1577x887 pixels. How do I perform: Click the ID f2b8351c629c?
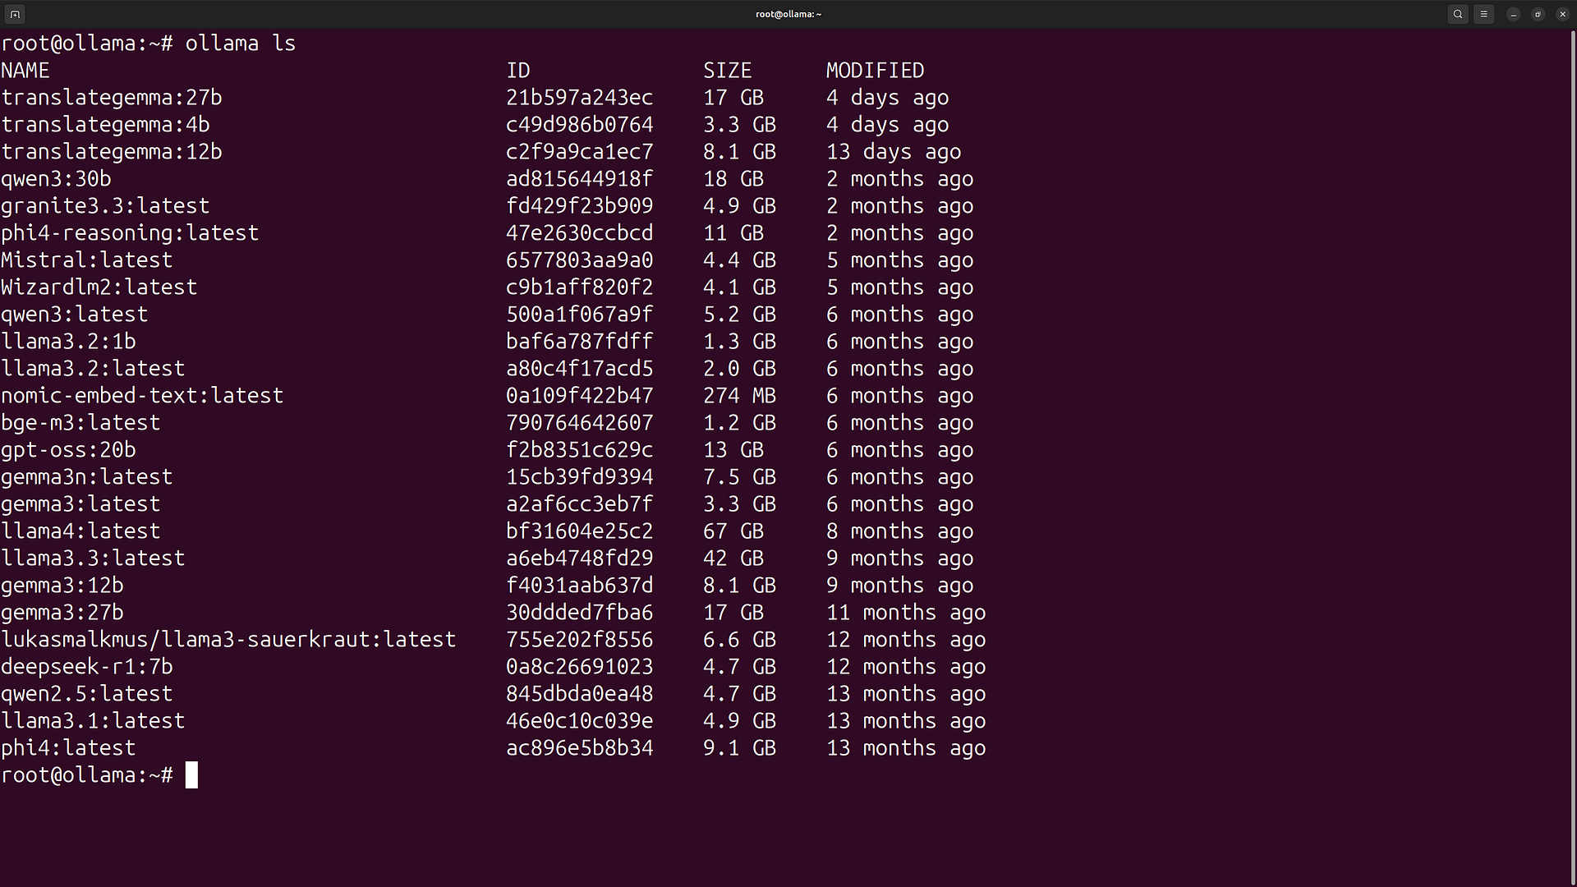[580, 450]
